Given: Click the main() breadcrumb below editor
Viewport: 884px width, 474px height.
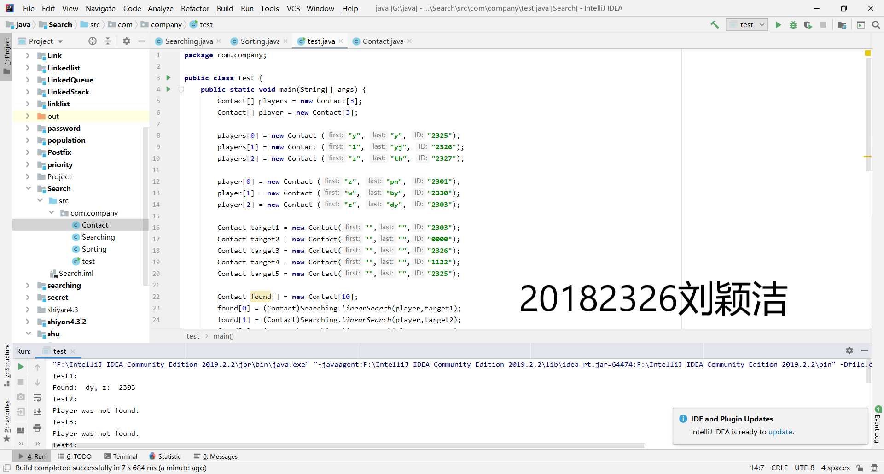Looking at the screenshot, I should 223,336.
